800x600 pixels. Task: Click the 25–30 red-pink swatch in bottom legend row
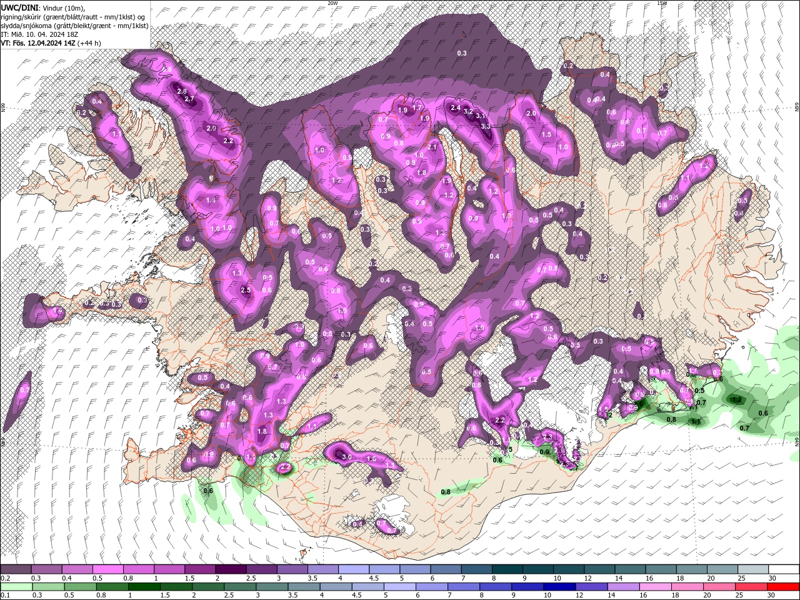point(751,587)
